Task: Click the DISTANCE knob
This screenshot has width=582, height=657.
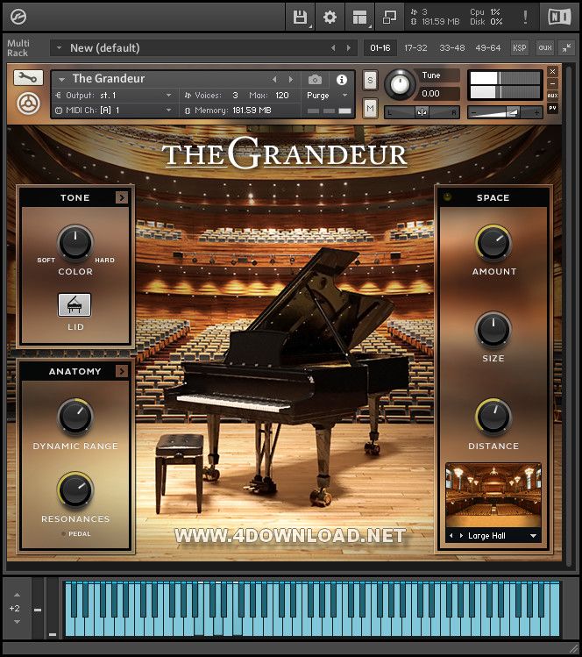Action: click(x=493, y=417)
